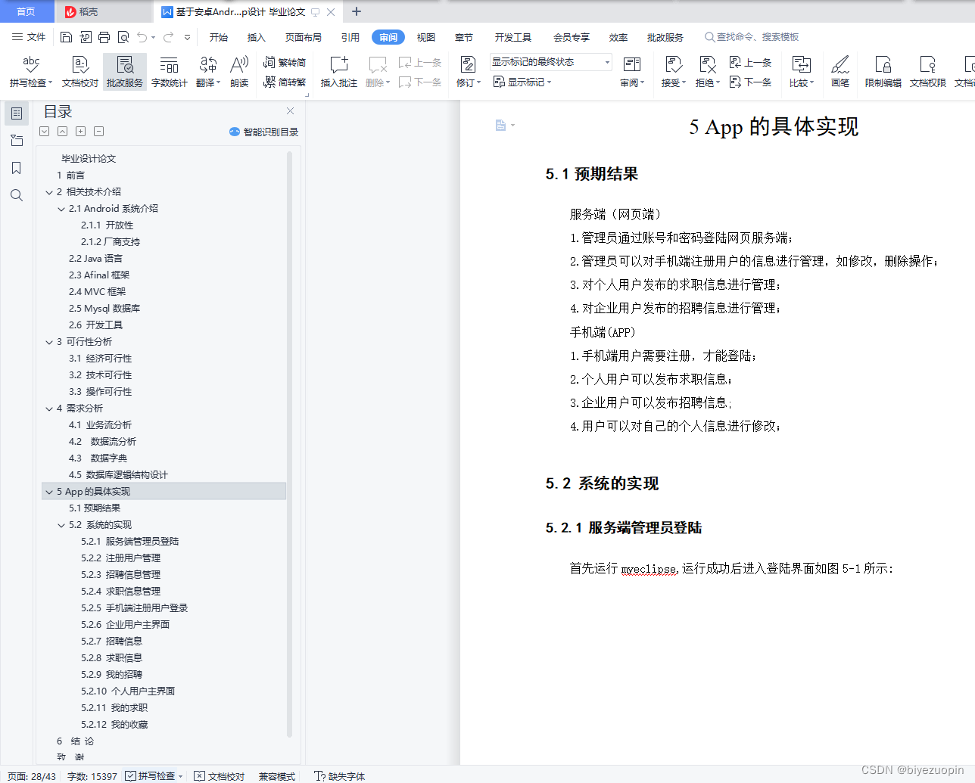Screen dimensions: 975x783
Task: Go to next revision 下一条 near 拒绝
Action: pos(750,82)
